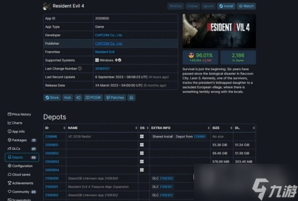Click the Resident Evil 4 banner image
Screen dimensions: 298x201
219,31
